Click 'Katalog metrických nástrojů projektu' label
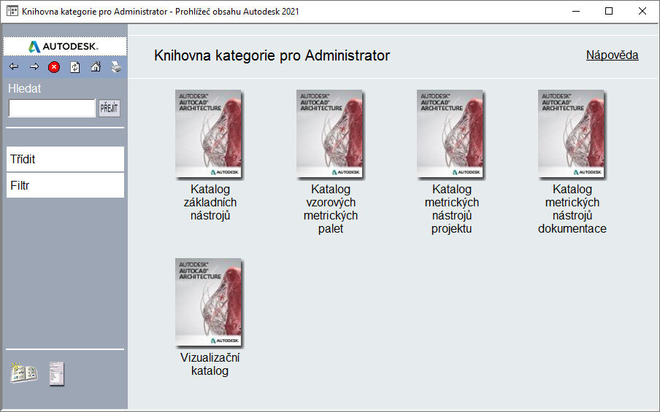Image resolution: width=660 pixels, height=412 pixels. (x=452, y=209)
